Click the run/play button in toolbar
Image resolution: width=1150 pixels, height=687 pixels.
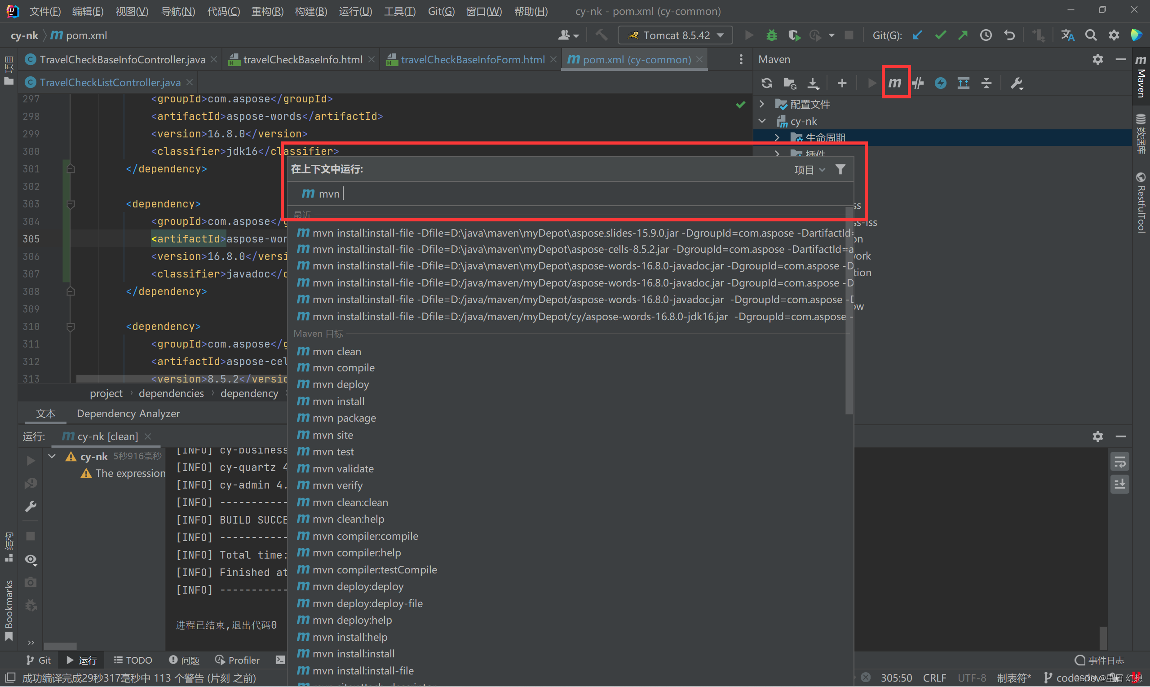[x=748, y=37]
